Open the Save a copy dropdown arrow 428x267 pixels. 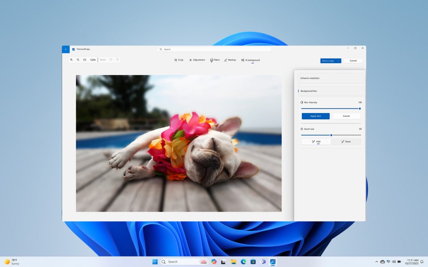pyautogui.click(x=339, y=60)
